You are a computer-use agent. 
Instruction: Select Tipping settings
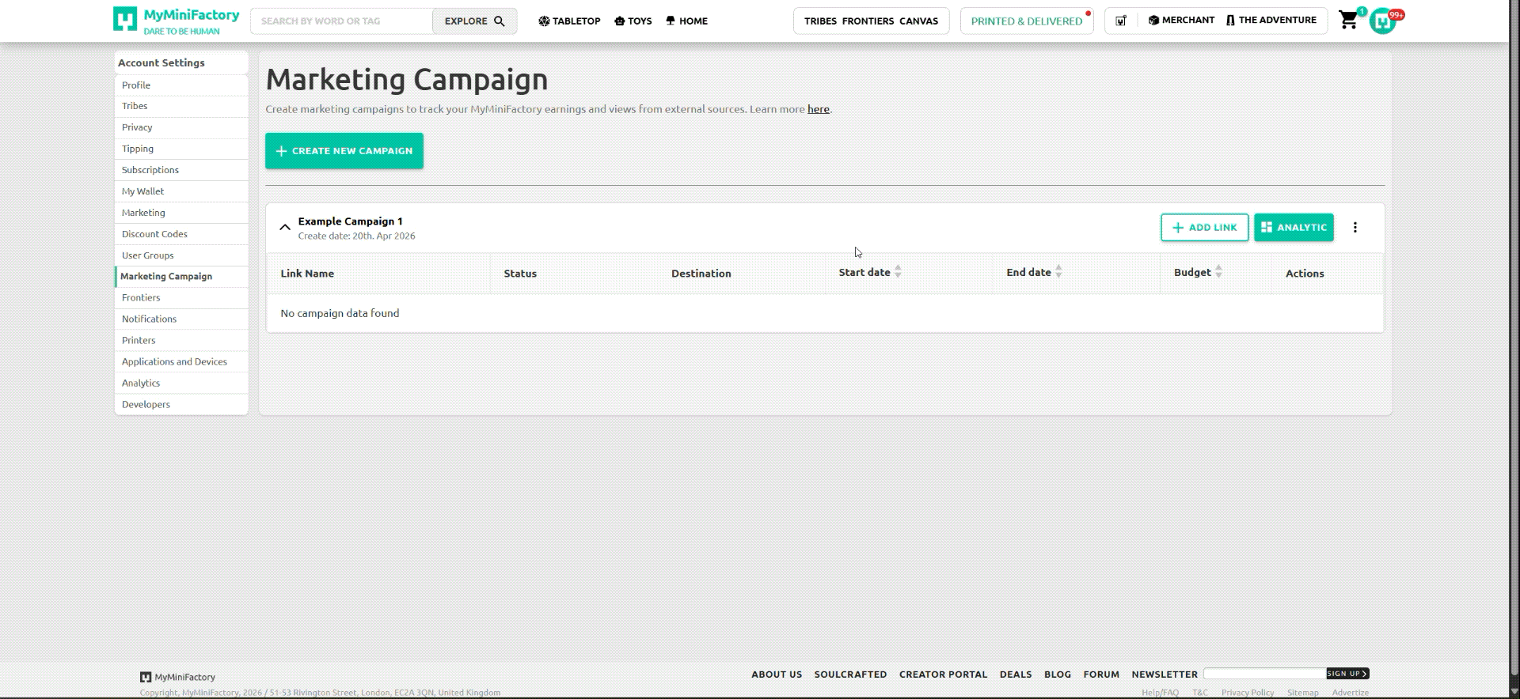[x=181, y=149]
